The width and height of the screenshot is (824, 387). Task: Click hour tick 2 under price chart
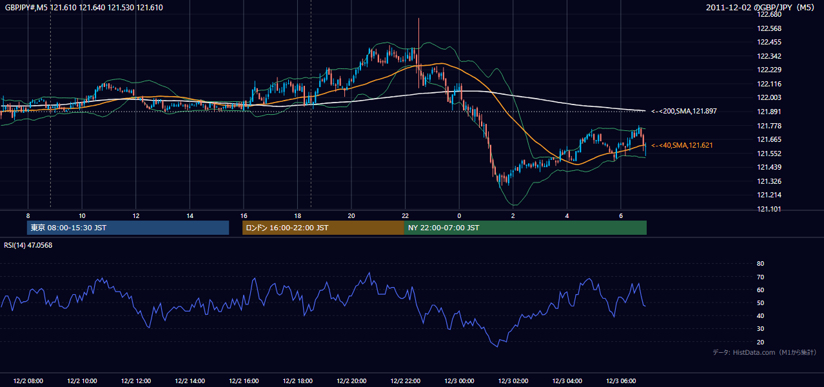pyautogui.click(x=513, y=215)
